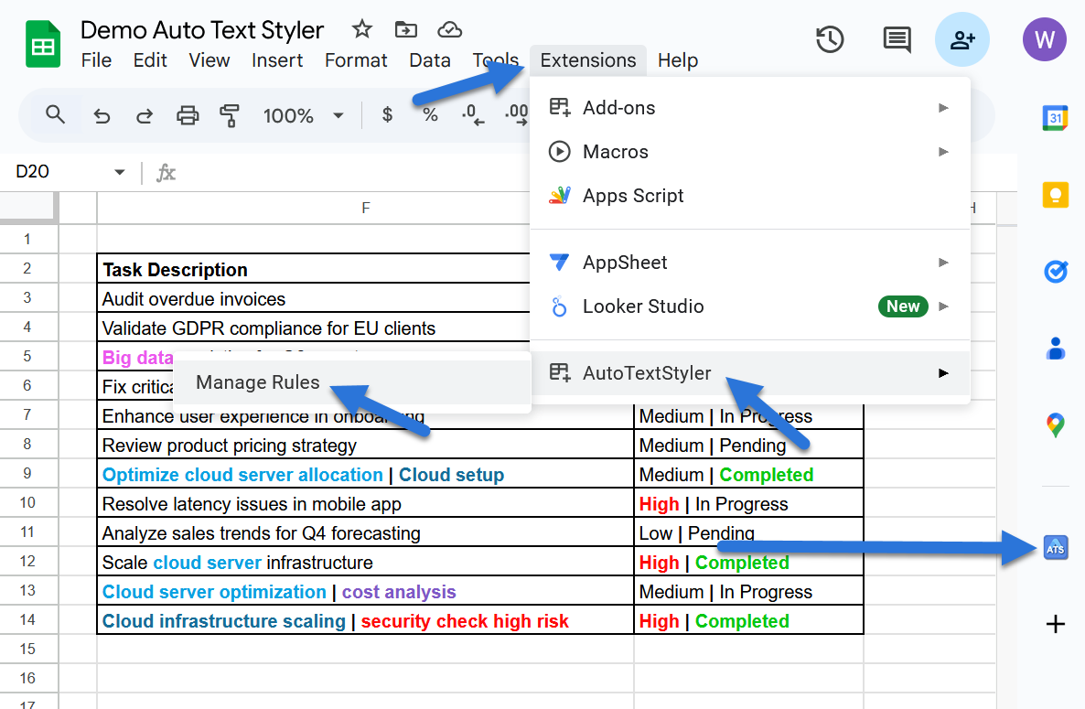
Task: Click the Get add-ons plus button
Action: click(x=1055, y=625)
